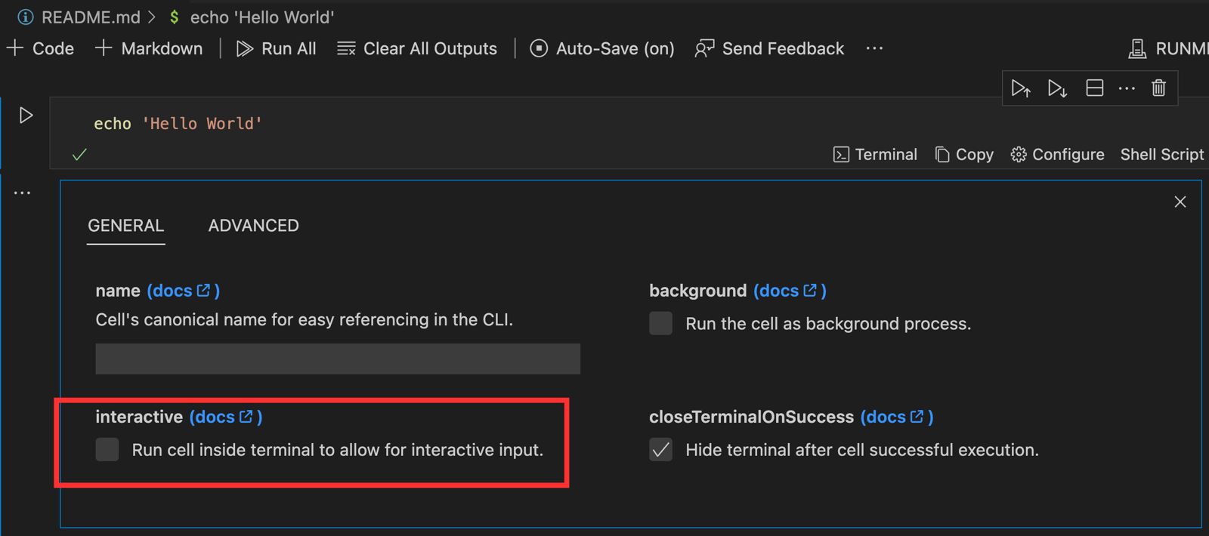Click the Split Cell icon
Viewport: 1209px width, 536px height.
pyautogui.click(x=1093, y=88)
